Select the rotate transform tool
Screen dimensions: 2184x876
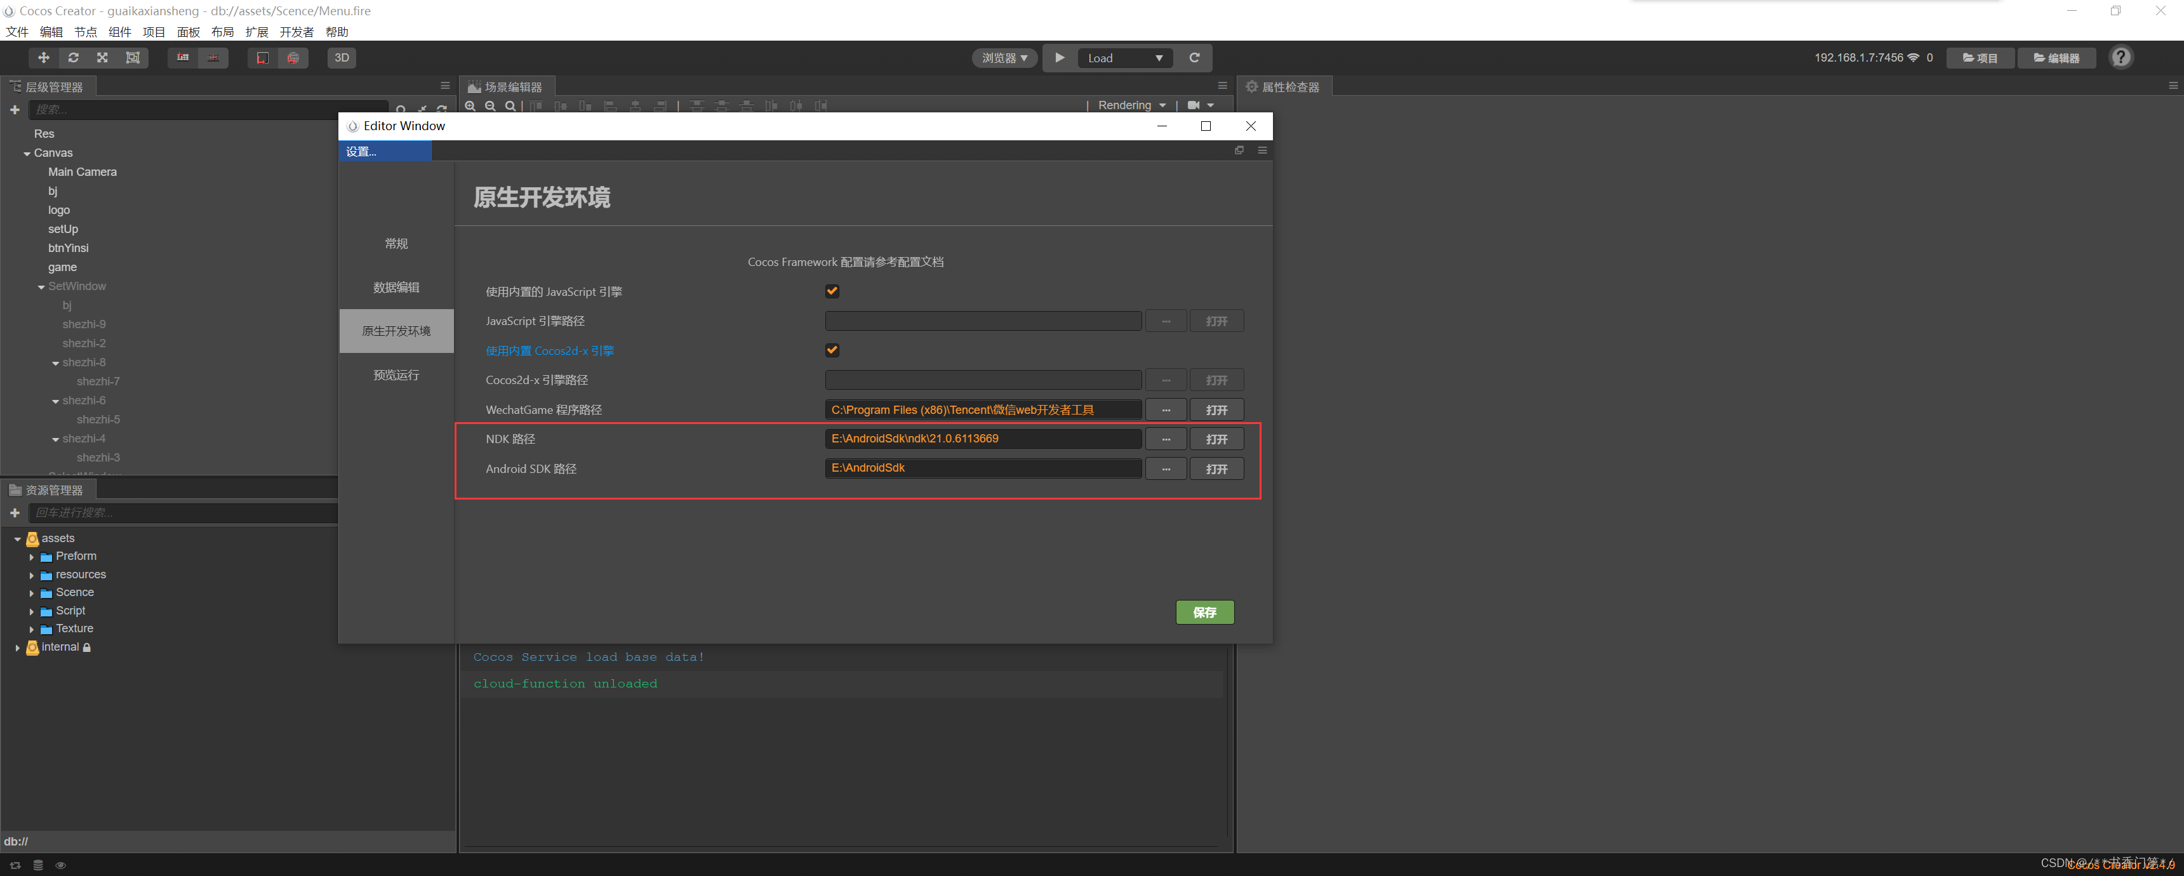(x=73, y=58)
